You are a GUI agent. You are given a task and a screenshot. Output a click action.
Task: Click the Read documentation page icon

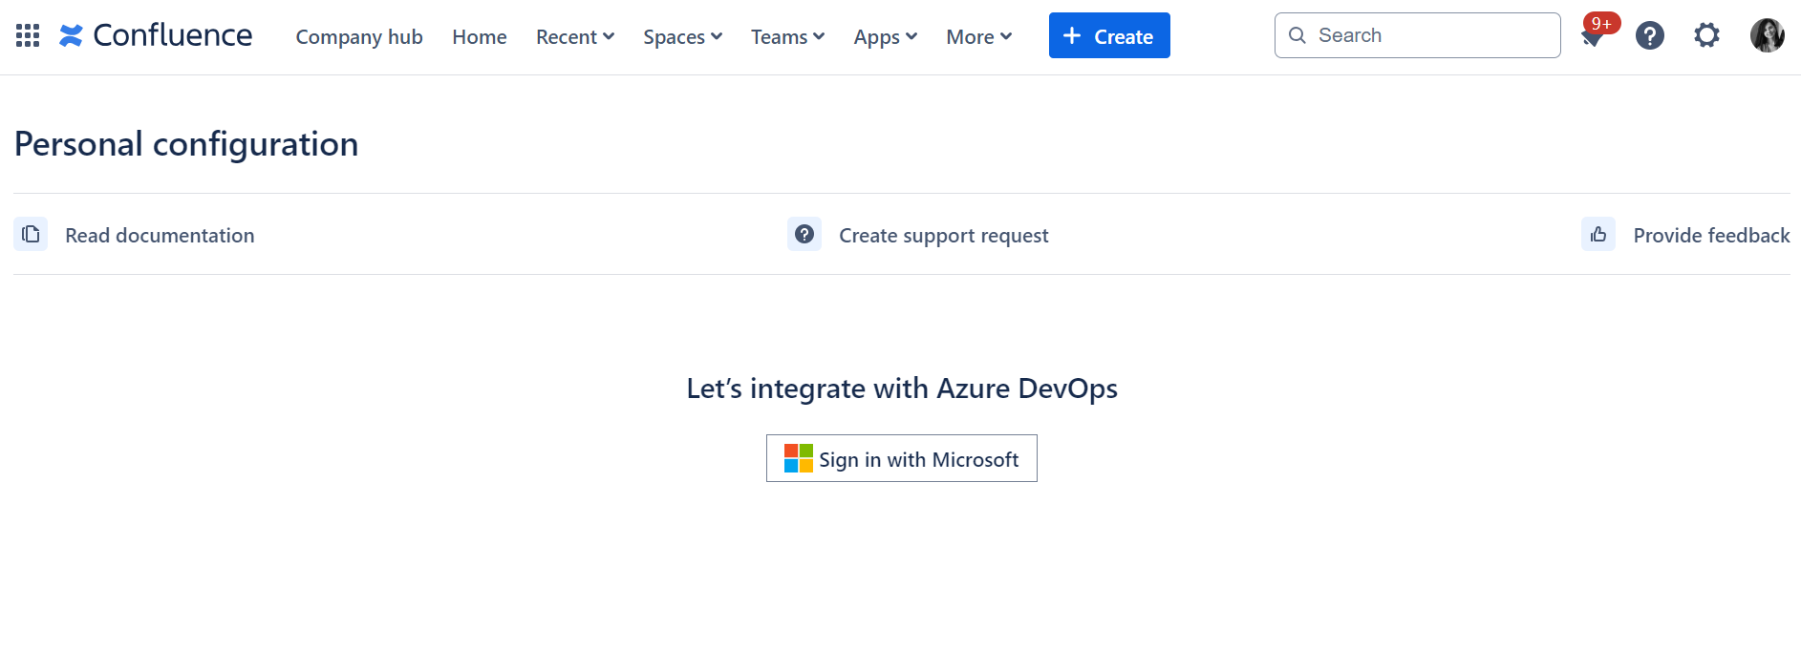click(31, 235)
